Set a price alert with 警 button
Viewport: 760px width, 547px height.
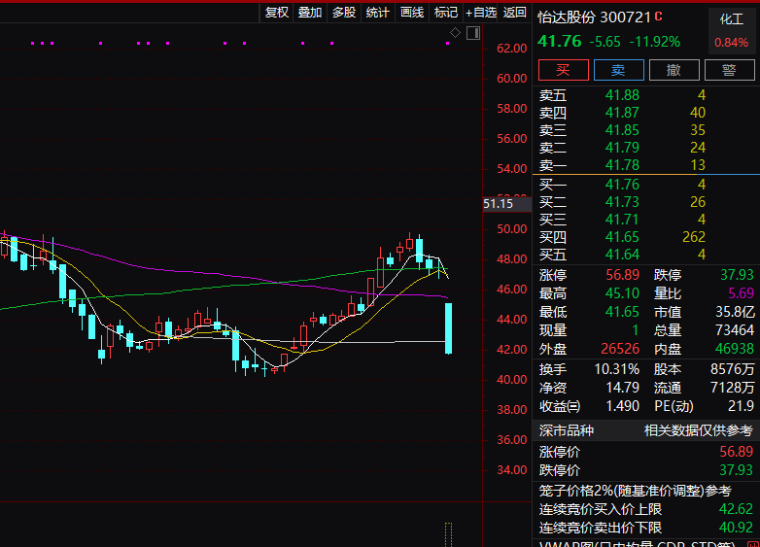click(x=728, y=70)
